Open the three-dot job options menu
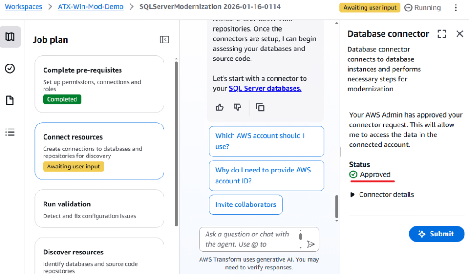469x274 pixels. point(455,8)
